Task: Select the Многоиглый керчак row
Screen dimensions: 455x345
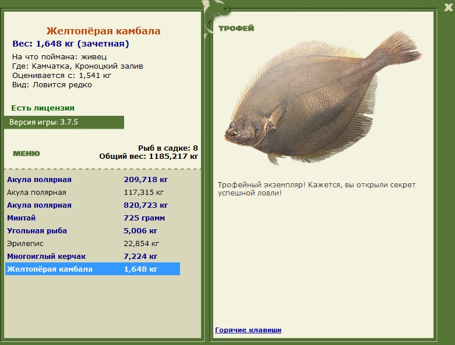Action: pyautogui.click(x=93, y=256)
